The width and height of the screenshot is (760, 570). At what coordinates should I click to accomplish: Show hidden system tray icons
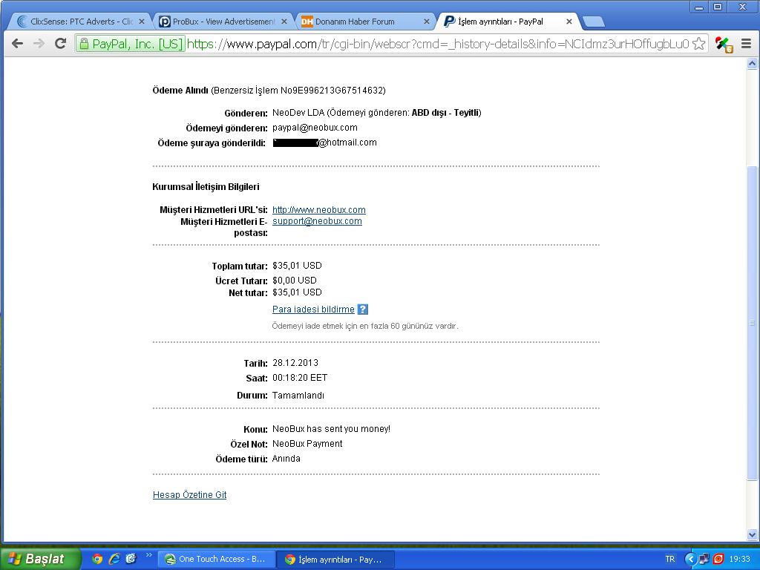[690, 559]
